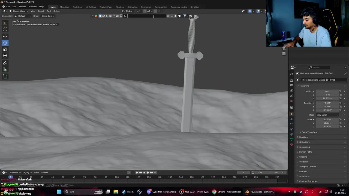Select the Measure tool

pos(5,69)
